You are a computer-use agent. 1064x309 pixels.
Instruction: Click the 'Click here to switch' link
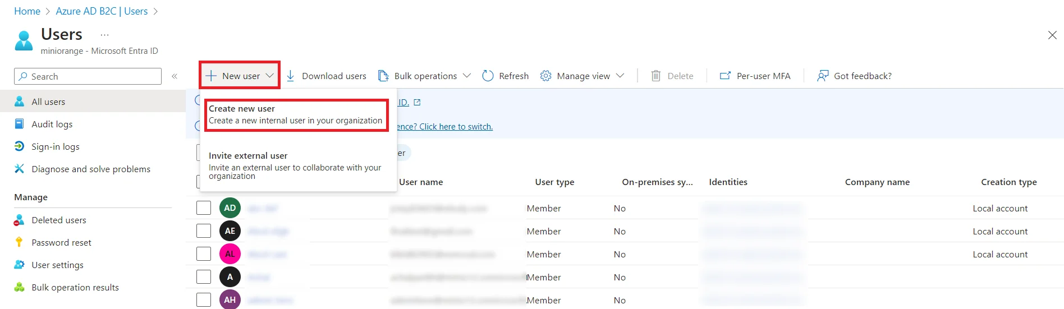click(456, 127)
